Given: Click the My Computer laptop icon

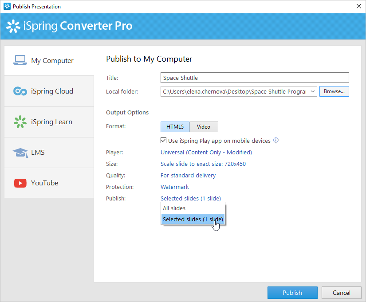Looking at the screenshot, I should [x=20, y=60].
